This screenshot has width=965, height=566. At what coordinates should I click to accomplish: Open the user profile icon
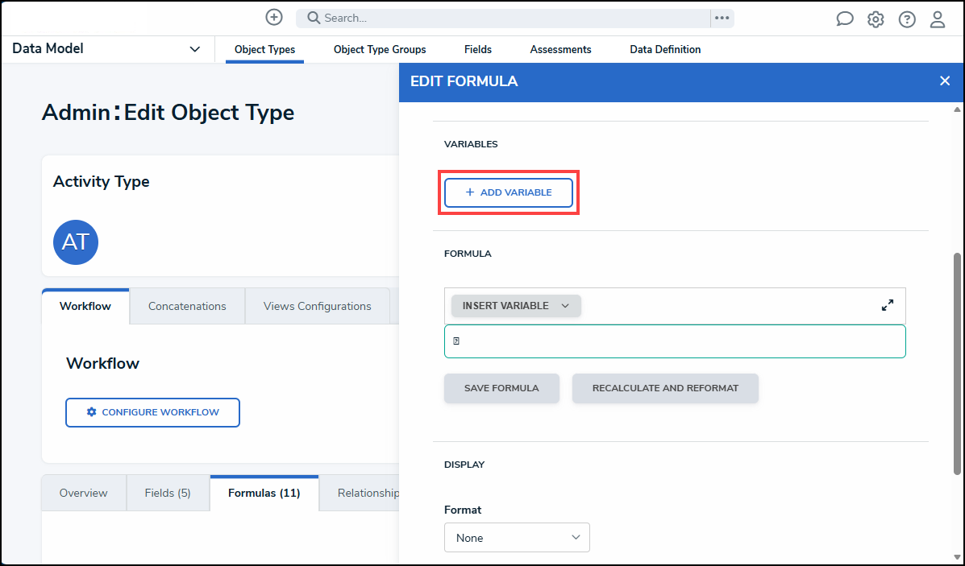[x=938, y=19]
